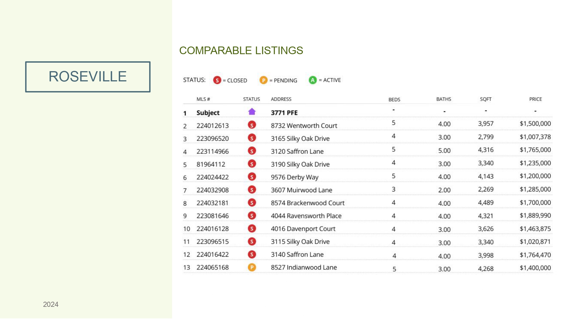Click MLS number 81964112
Viewport: 567px width, 319px height.
(211, 164)
